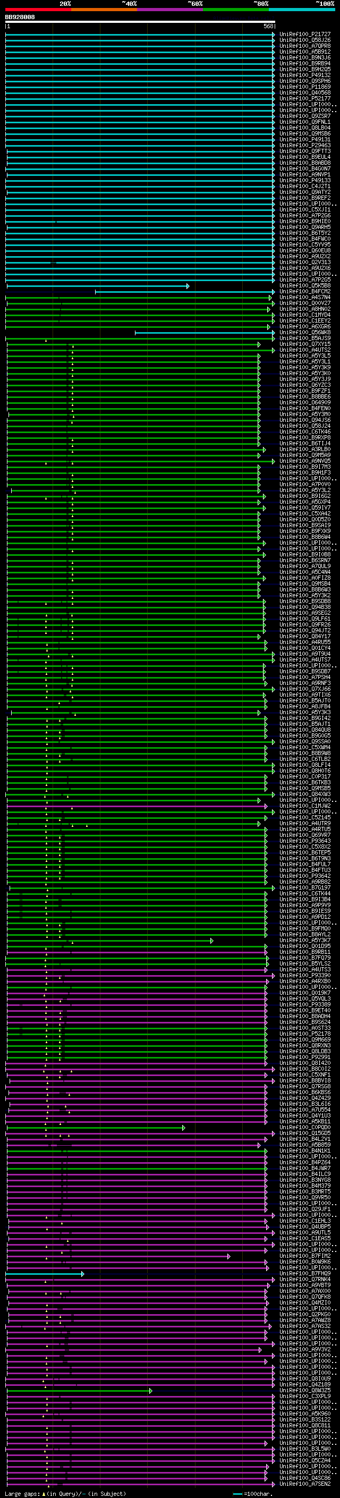Select hit label UniRef100_Q7XJ66
340x1498 pixels.
304,689
